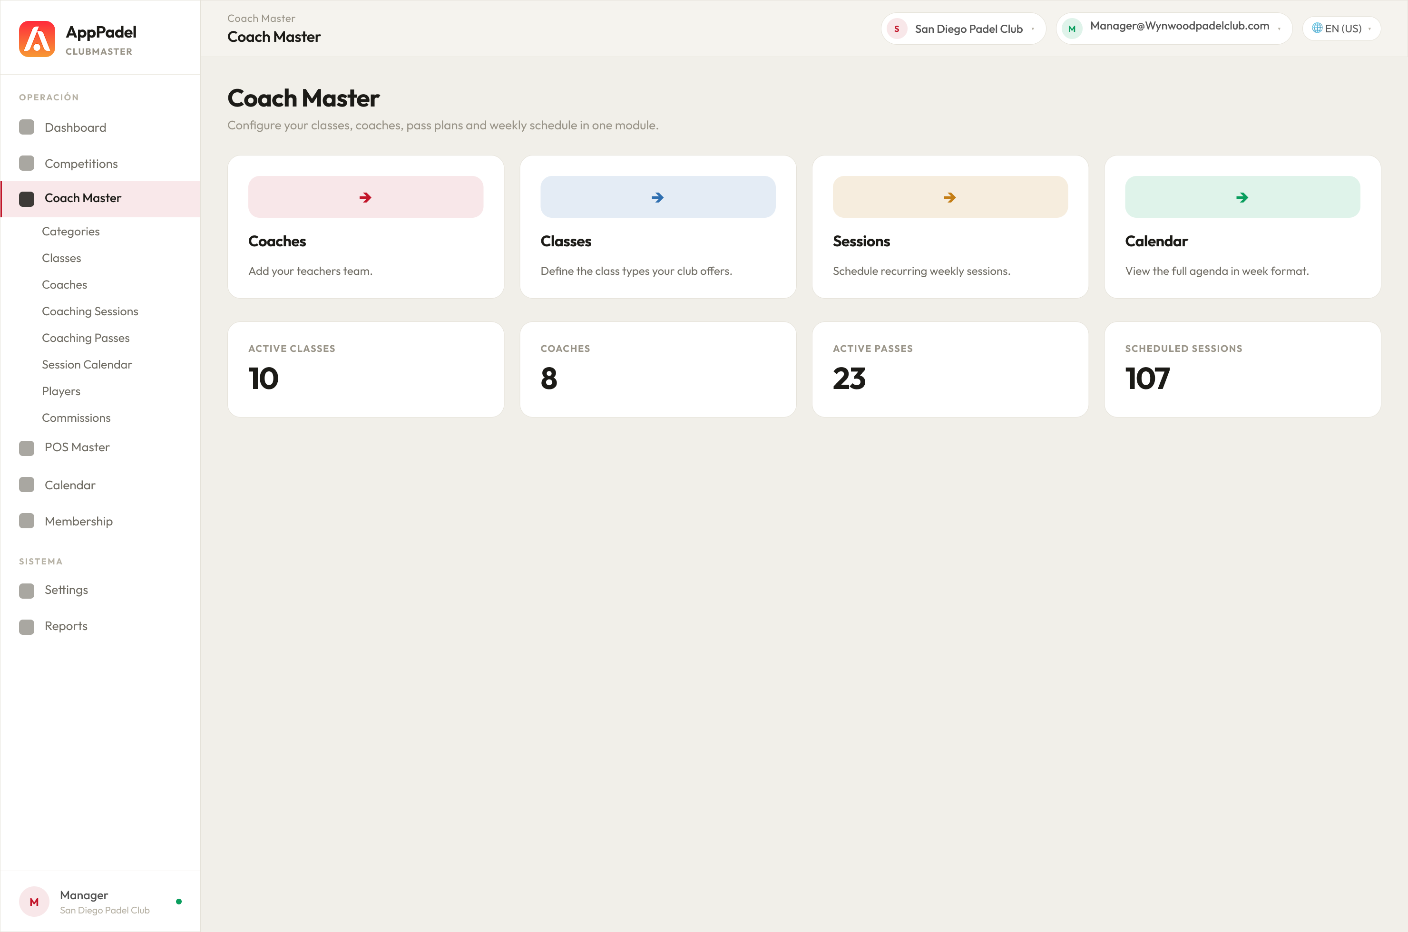Click the CLUBMASTER label under AppPadel
Screen dimensions: 1408x932
[99, 52]
